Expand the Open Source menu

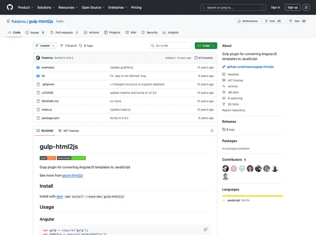point(93,7)
